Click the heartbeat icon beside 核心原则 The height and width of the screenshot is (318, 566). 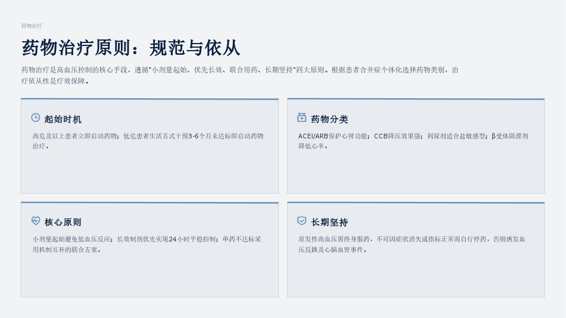point(36,221)
